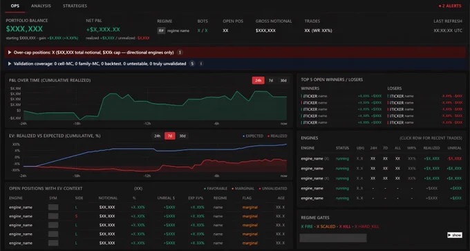Click the WINNERS heading in Top 5 panel
470x251 pixels.
click(x=310, y=89)
